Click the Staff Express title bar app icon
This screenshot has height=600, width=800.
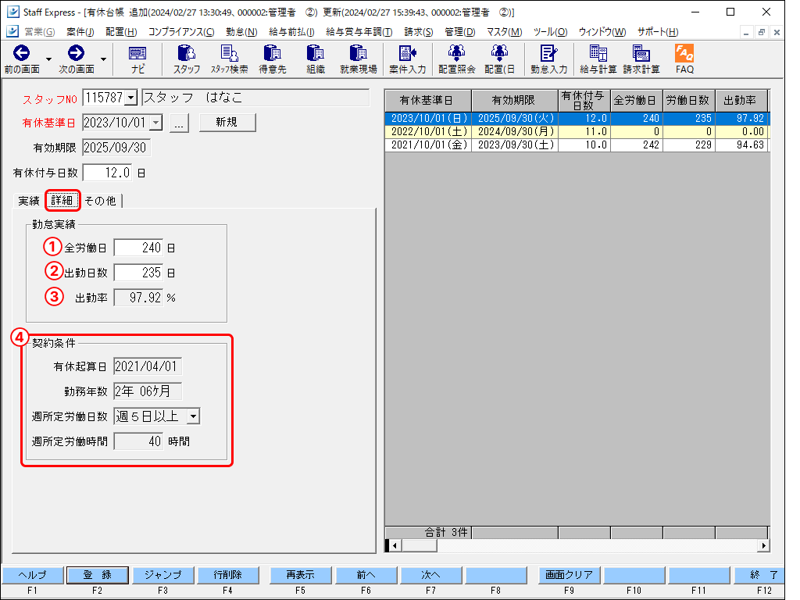pos(12,12)
